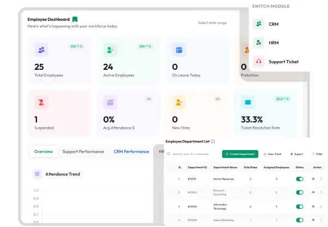Click the On Leave Today calendar icon
328x227 pixels.
point(179,50)
